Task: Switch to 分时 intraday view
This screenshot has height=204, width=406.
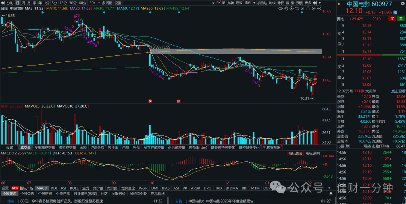Action: click(10, 3)
